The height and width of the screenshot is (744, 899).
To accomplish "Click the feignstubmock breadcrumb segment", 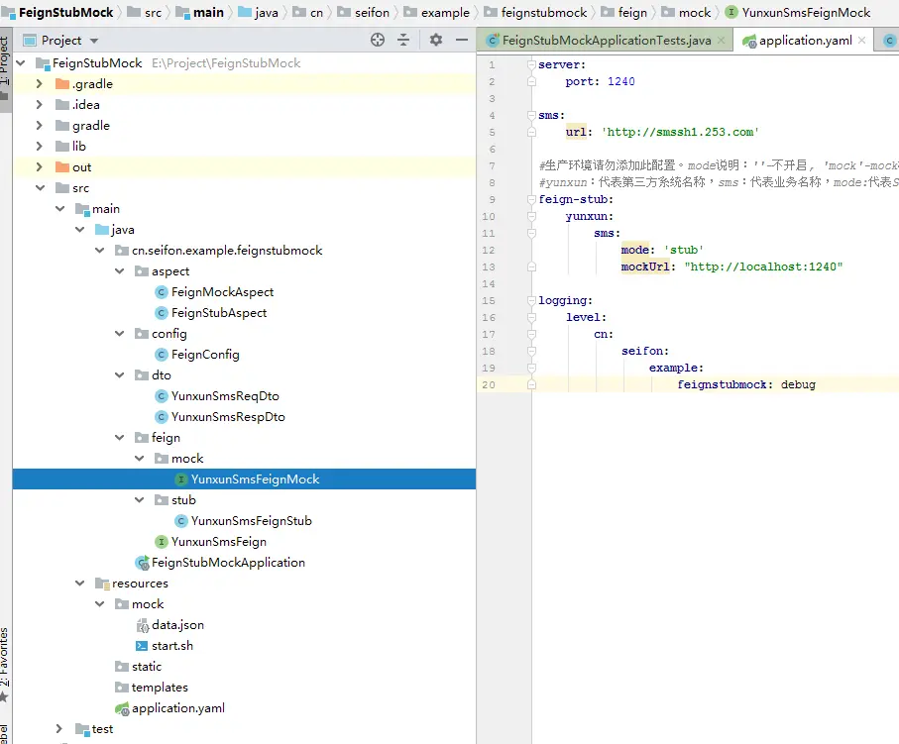I will 535,13.
